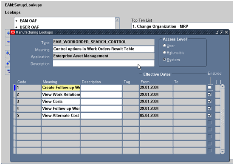
Task: Enable the checkbox for code 1 row
Action: [209, 87]
